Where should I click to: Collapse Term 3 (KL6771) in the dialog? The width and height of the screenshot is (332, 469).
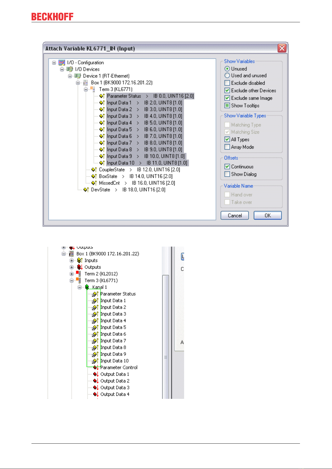click(x=86, y=89)
